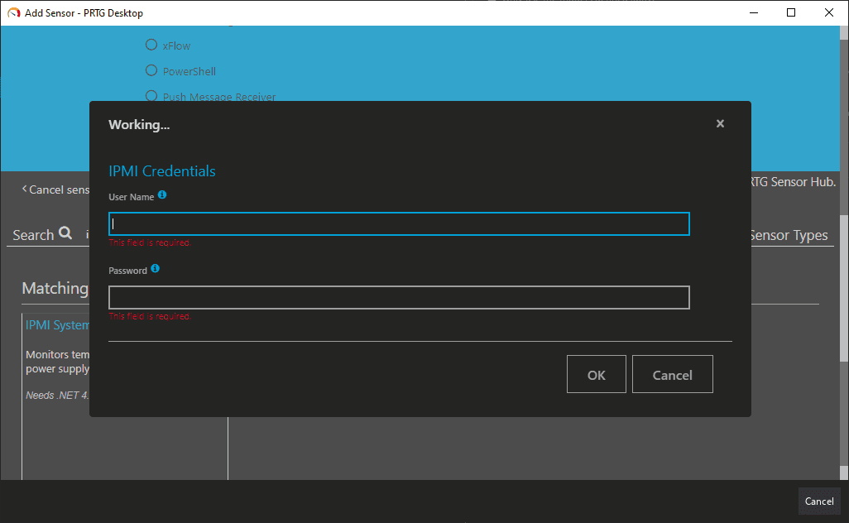Click the Password info icon

tap(155, 269)
